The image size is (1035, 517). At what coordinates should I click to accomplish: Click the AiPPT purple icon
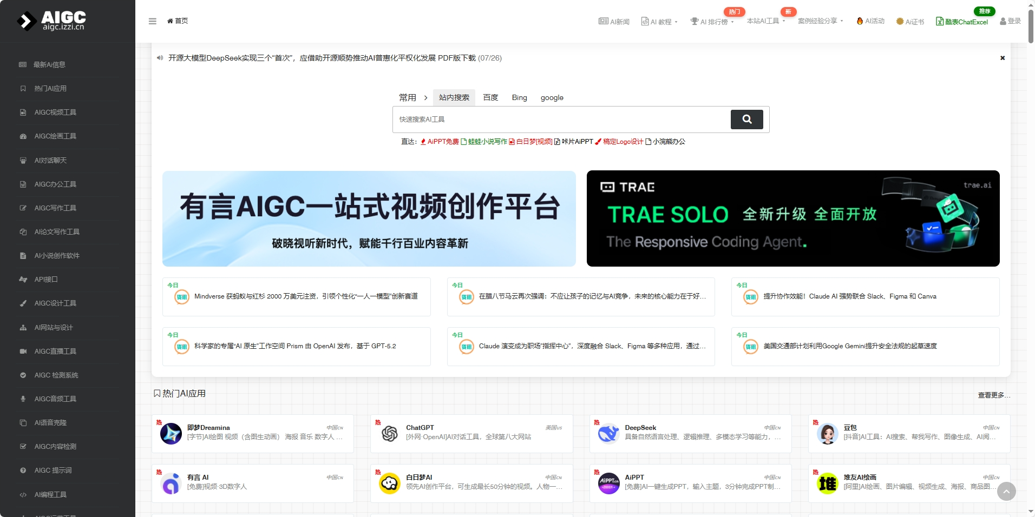coord(608,483)
